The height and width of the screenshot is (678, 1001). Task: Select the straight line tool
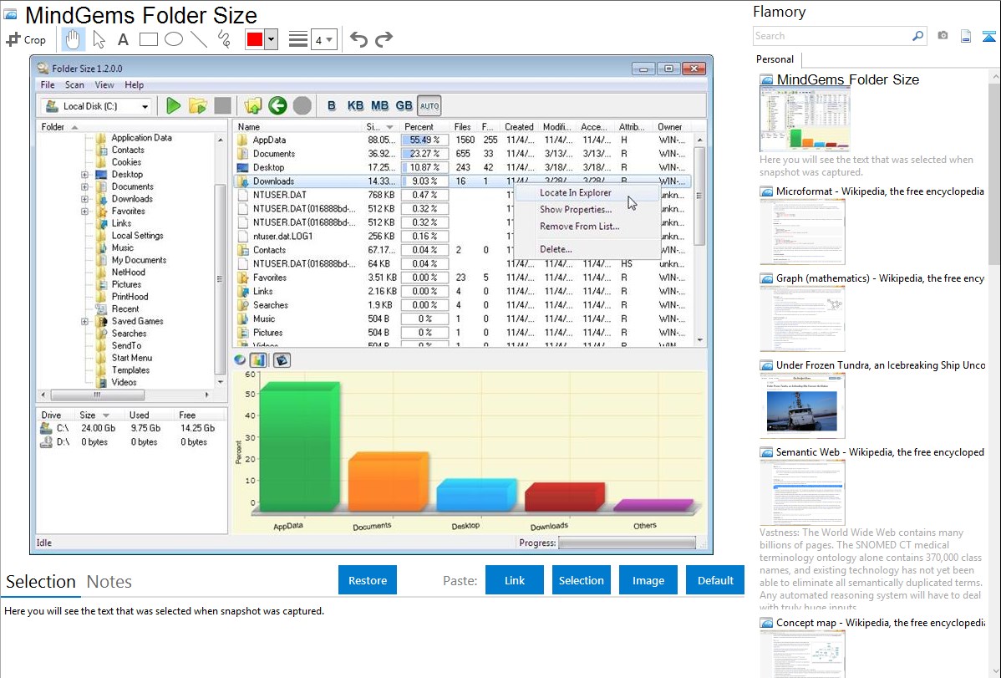199,39
